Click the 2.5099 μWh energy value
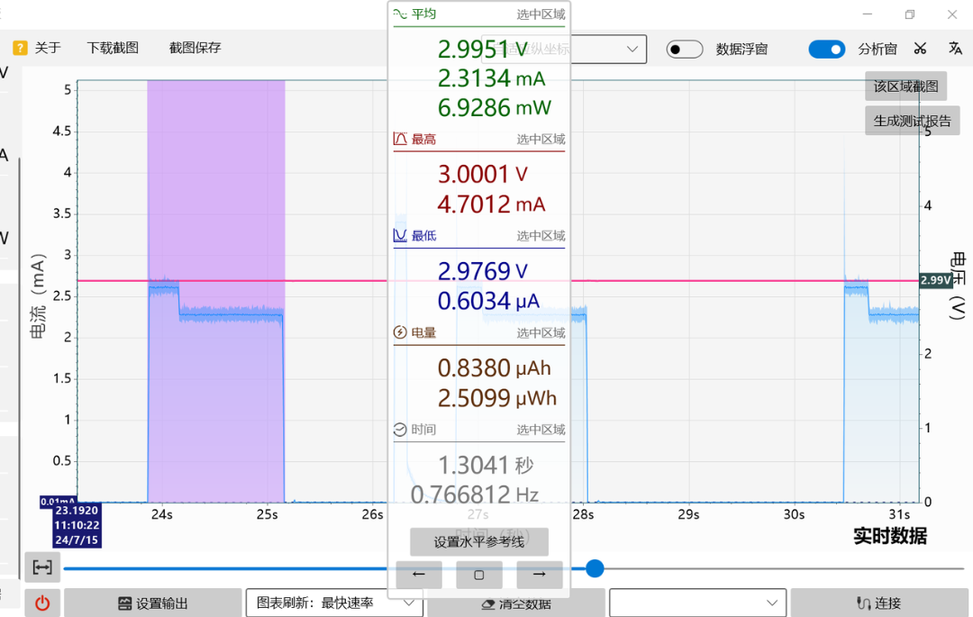Viewport: 973px width, 617px height. (497, 397)
